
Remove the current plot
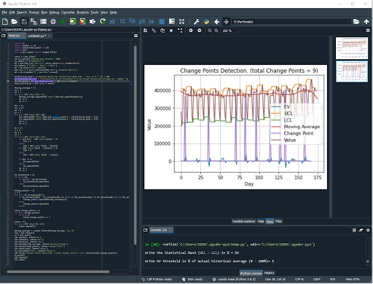point(171,31)
